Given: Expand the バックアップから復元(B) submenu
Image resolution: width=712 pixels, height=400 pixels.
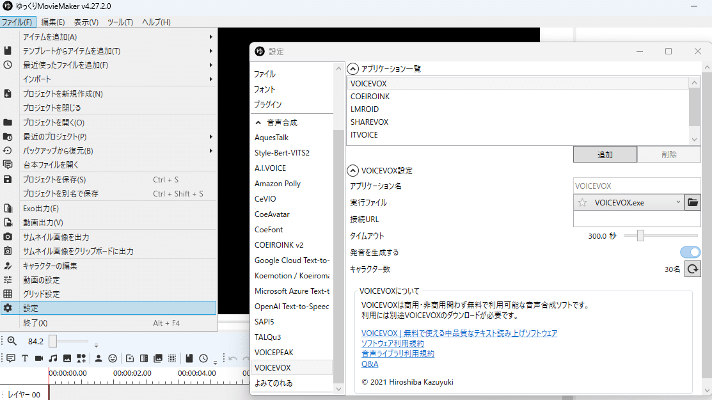Looking at the screenshot, I should (108, 151).
